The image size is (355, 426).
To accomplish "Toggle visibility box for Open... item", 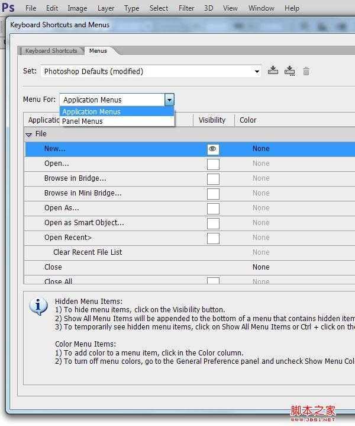I will point(213,164).
